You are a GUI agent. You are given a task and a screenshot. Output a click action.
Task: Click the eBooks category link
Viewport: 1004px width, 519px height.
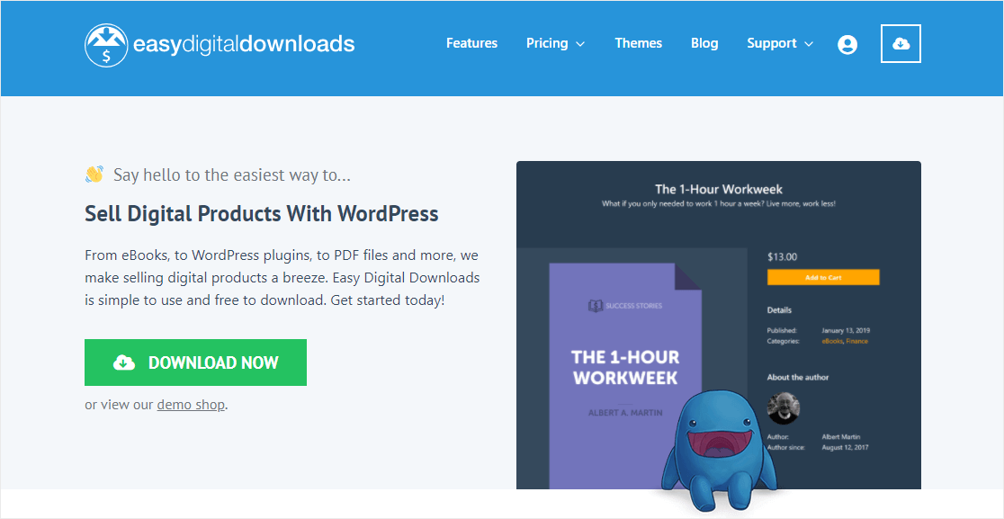click(x=832, y=341)
